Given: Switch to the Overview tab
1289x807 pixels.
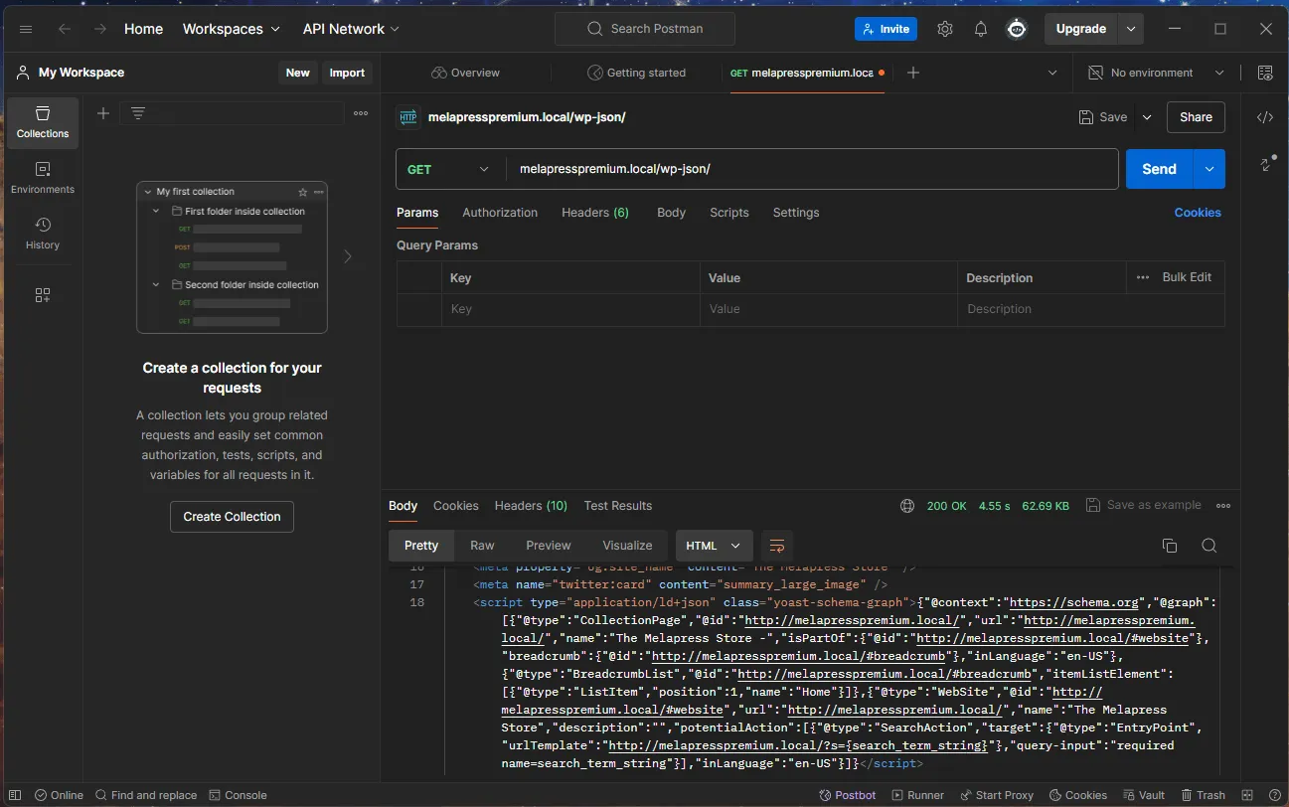Looking at the screenshot, I should (465, 73).
